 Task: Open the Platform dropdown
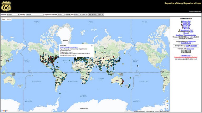pyautogui.click(x=13, y=15)
